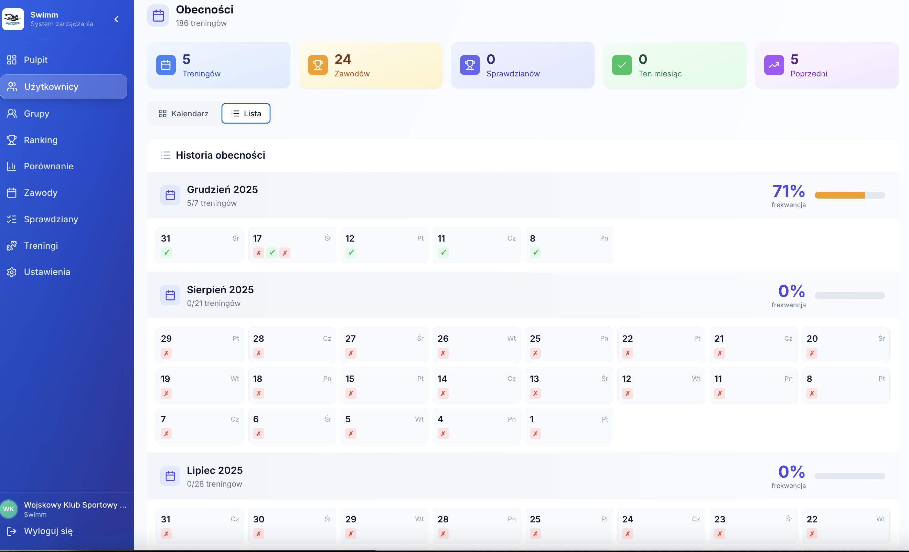Toggle the red X on August 29
Screen dimensions: 909x552
(167, 353)
